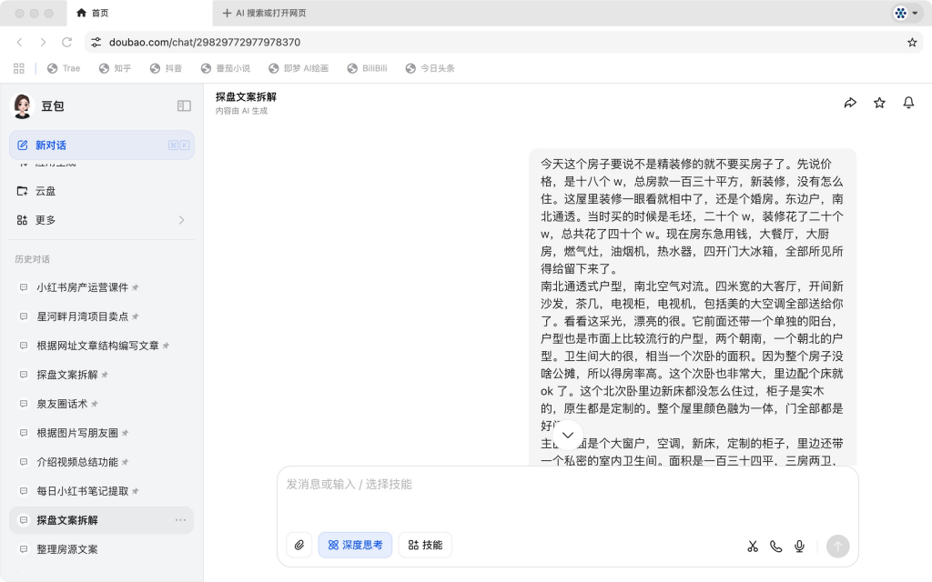Collapse the sidebar with the panel icon

(x=184, y=105)
